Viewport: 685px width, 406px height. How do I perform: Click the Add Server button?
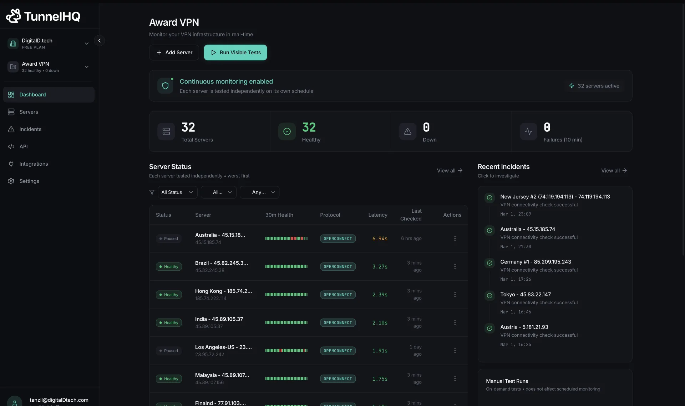click(x=174, y=52)
